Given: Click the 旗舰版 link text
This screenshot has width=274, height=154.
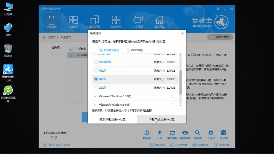Looking at the screenshot, I should pos(103,79).
